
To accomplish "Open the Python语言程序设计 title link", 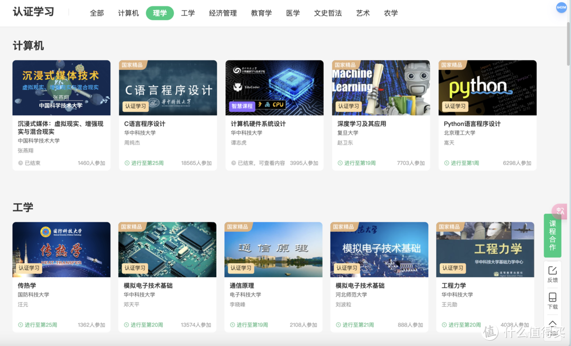I will (x=472, y=124).
